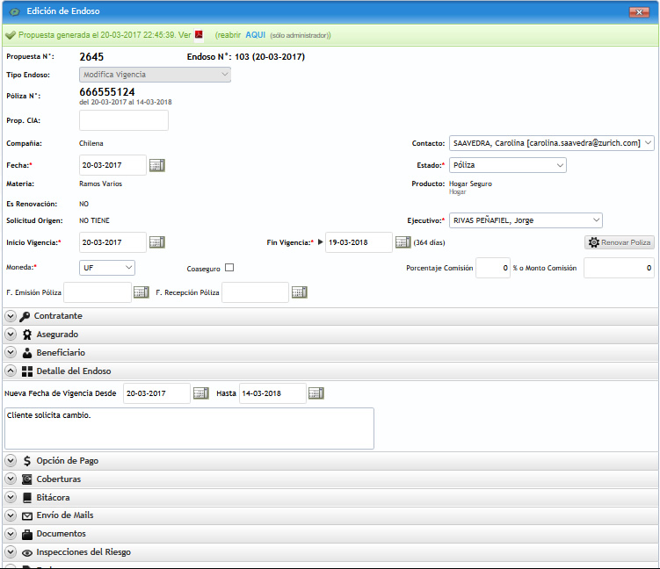Click the Fecha date field
660x569 pixels.
tap(112, 165)
